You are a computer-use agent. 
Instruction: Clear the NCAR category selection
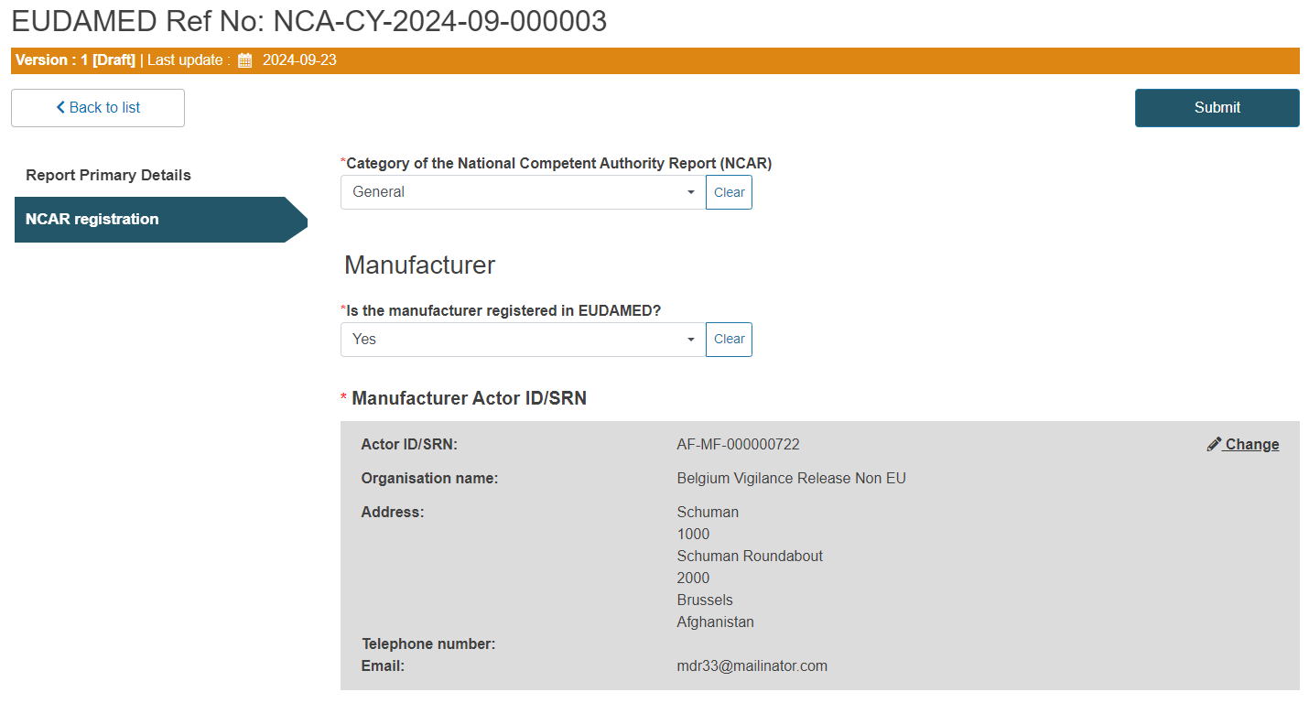click(x=729, y=192)
